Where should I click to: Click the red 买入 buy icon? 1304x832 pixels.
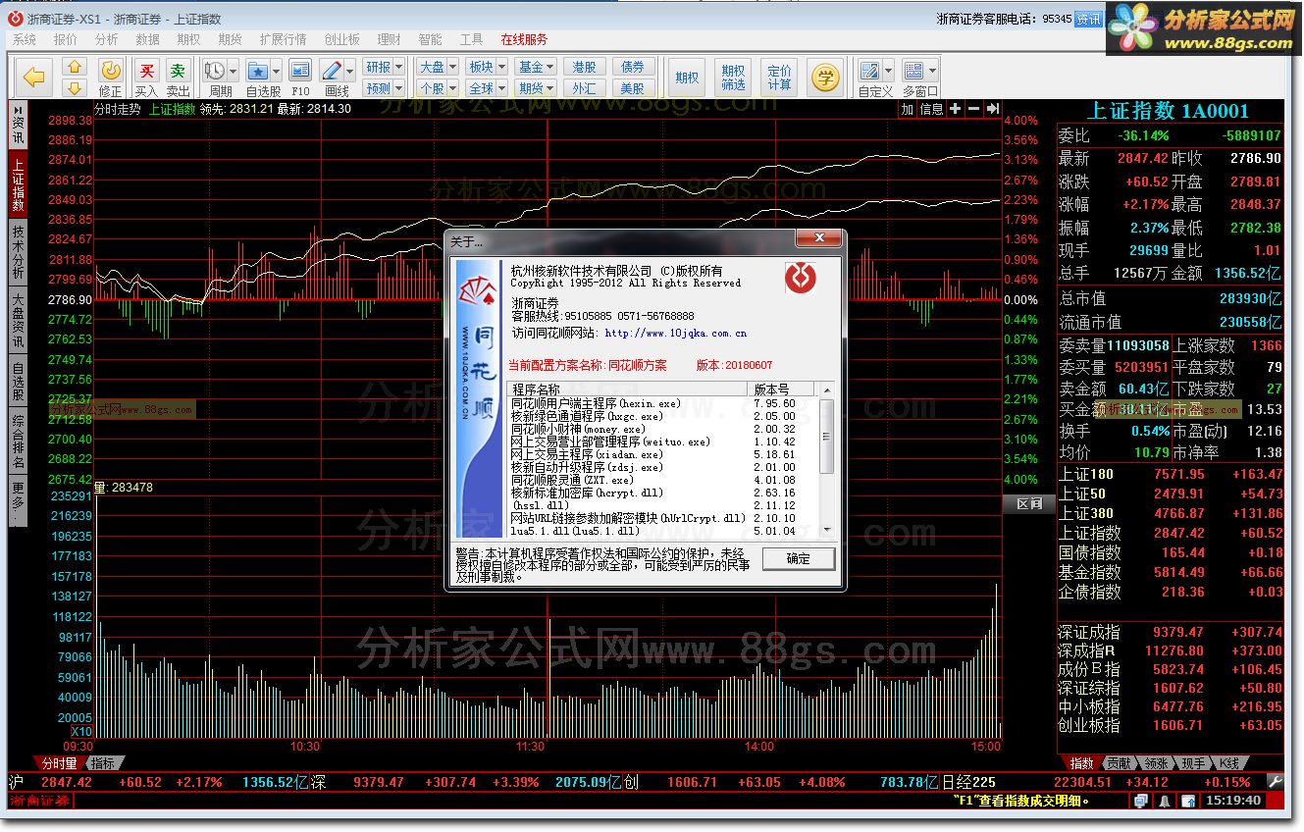pyautogui.click(x=146, y=70)
